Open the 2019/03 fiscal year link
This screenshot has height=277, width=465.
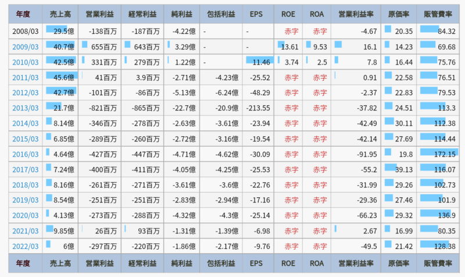tap(26, 200)
